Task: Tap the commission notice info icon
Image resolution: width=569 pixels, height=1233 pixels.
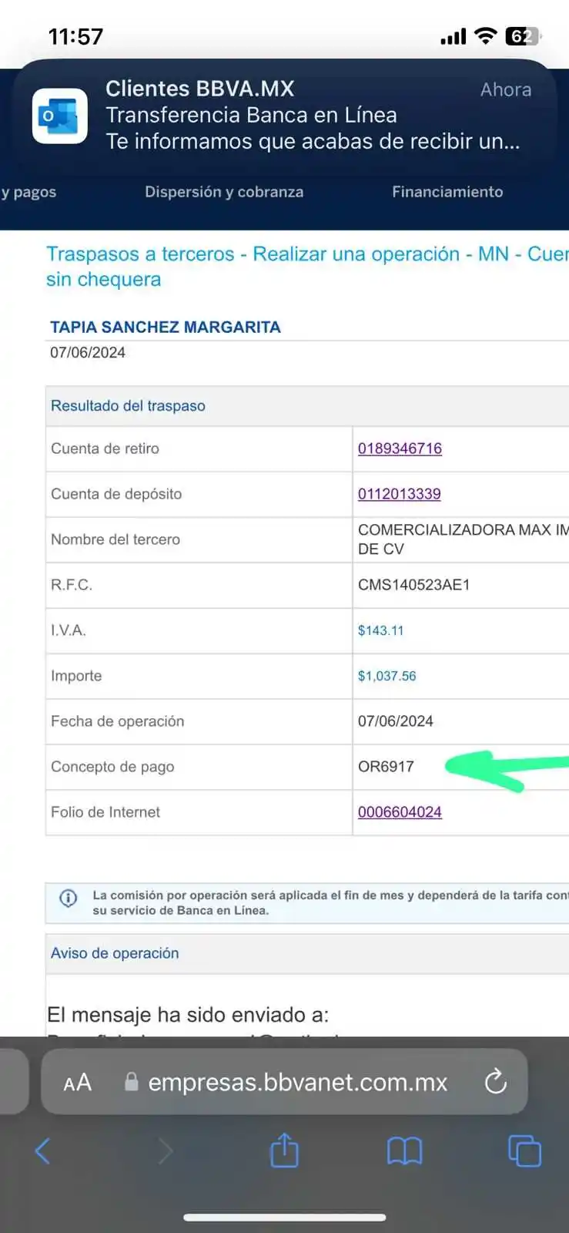Action: pyautogui.click(x=69, y=899)
